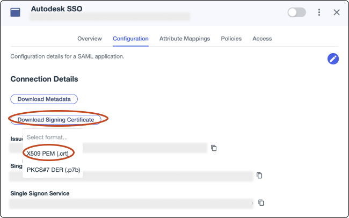Copy the Issuer ID value
Screen dimensions: 349x218
pos(214,148)
